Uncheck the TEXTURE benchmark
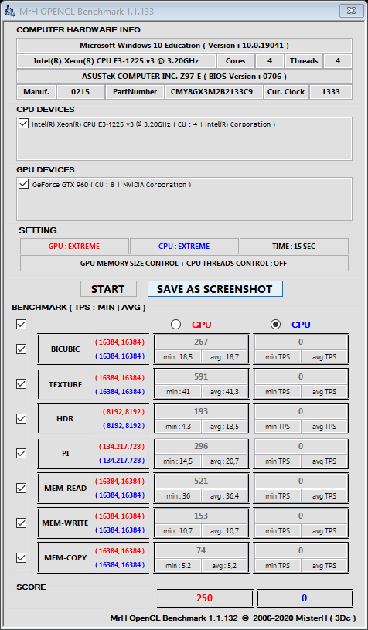Viewport: 368px width, 630px height. pos(22,384)
